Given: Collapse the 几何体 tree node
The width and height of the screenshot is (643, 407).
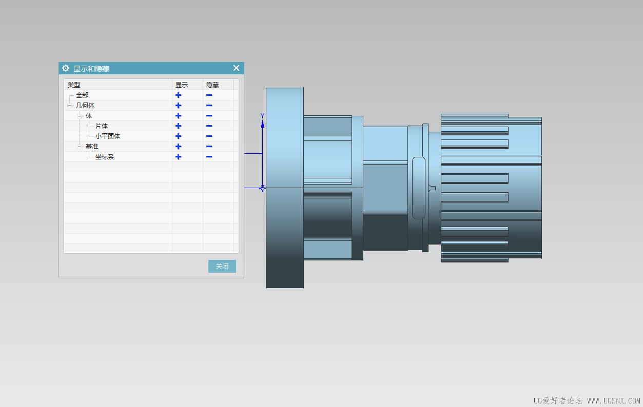Looking at the screenshot, I should pos(69,106).
